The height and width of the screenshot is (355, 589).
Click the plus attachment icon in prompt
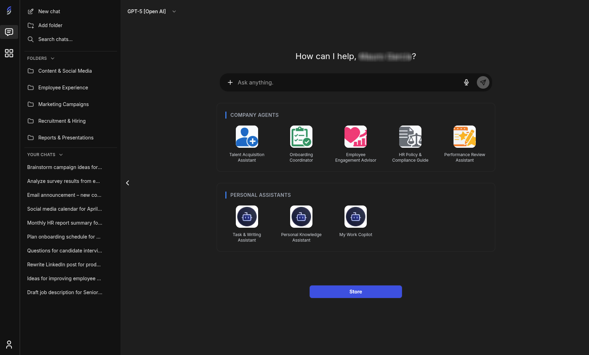[x=230, y=82]
